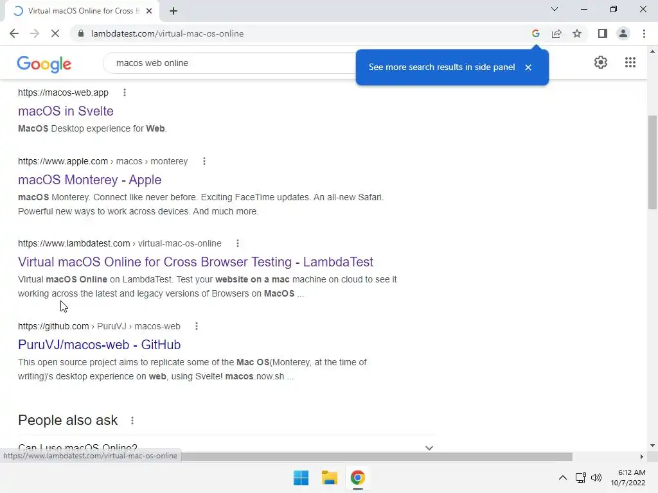
Task: Click the vertical scrollbar thumb
Action: 652,162
